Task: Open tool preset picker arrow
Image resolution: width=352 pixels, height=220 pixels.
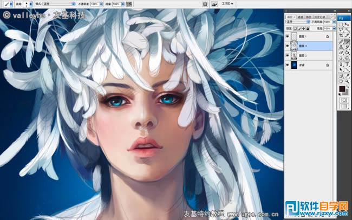Action: coord(11,4)
